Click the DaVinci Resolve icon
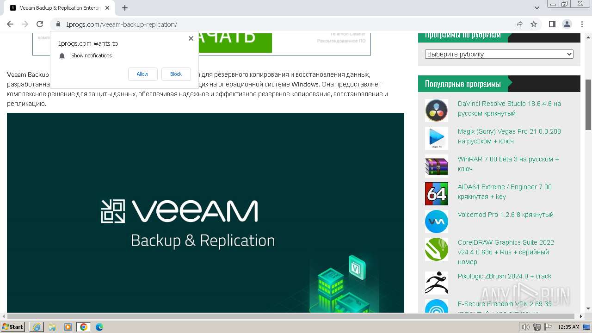The height and width of the screenshot is (333, 592). pyautogui.click(x=437, y=111)
